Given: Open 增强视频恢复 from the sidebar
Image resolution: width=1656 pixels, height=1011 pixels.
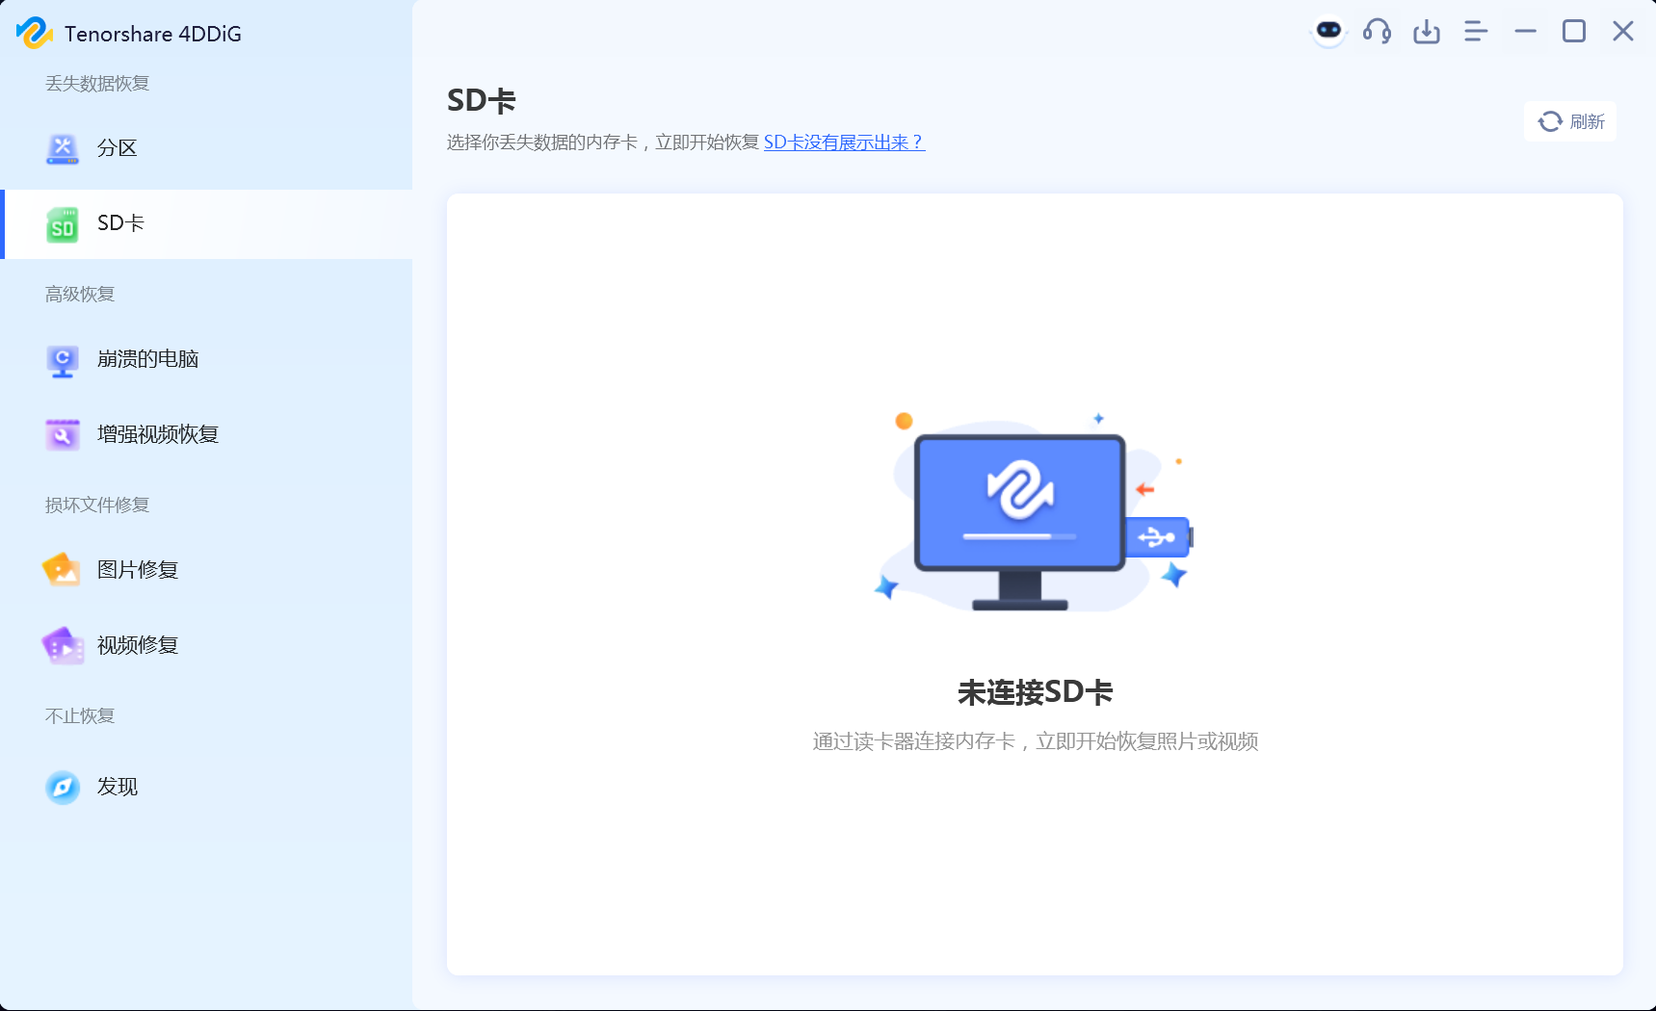Looking at the screenshot, I should (x=158, y=434).
